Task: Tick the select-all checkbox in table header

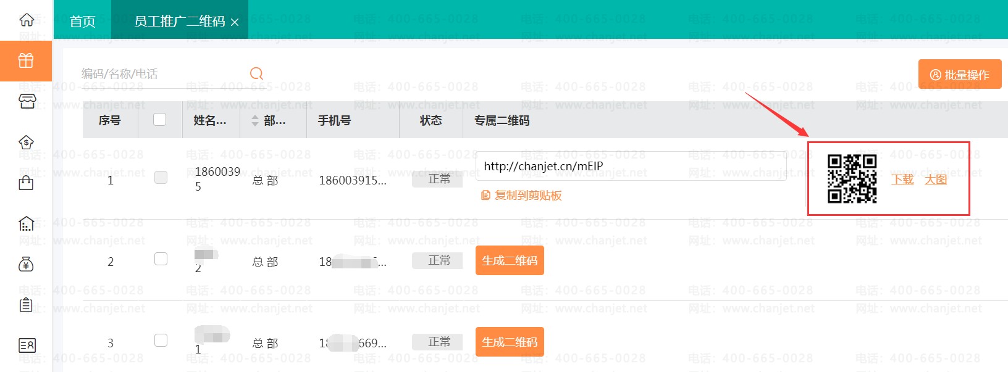Action: point(159,120)
